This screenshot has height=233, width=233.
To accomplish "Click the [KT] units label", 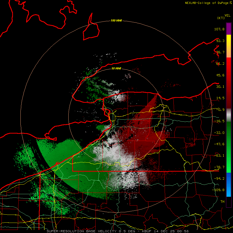I will coord(221,18).
